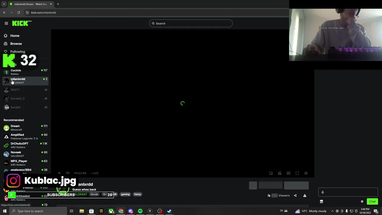Image resolution: width=382 pixels, height=215 pixels.
Task: Open a new browser tab
Action: pyautogui.click(x=58, y=4)
